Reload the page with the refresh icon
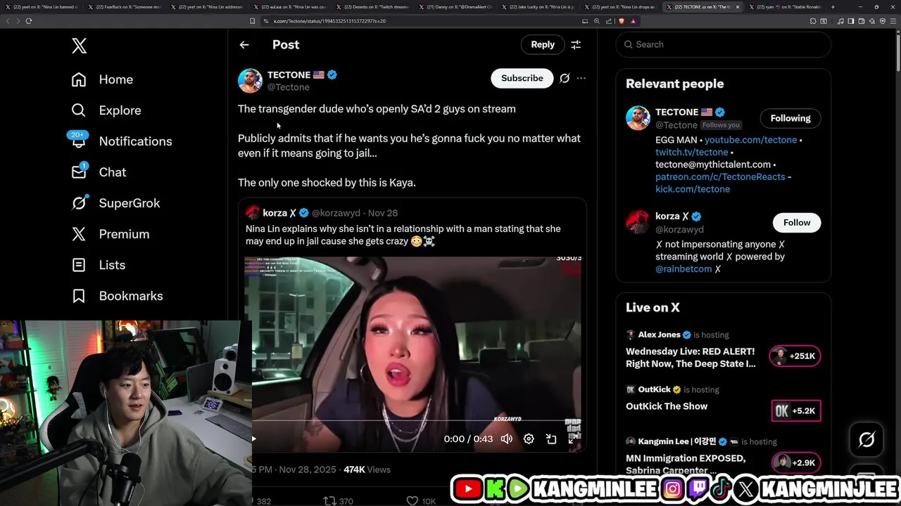Image resolution: width=901 pixels, height=506 pixels. point(29,21)
